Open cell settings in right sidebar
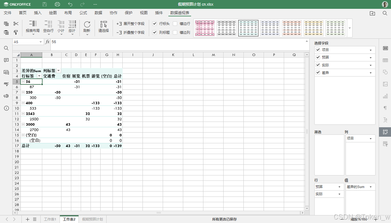The height and width of the screenshot is (223, 391). [385, 48]
